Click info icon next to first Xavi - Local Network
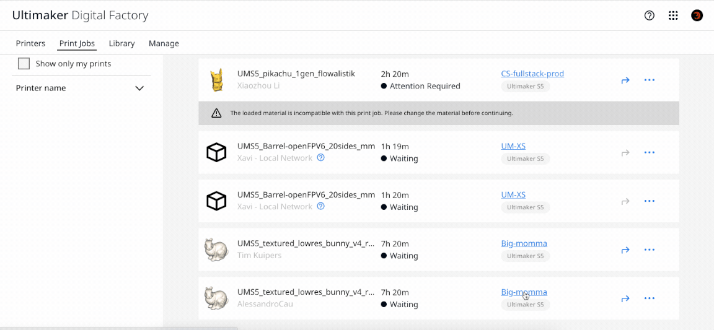The width and height of the screenshot is (714, 330). click(320, 158)
